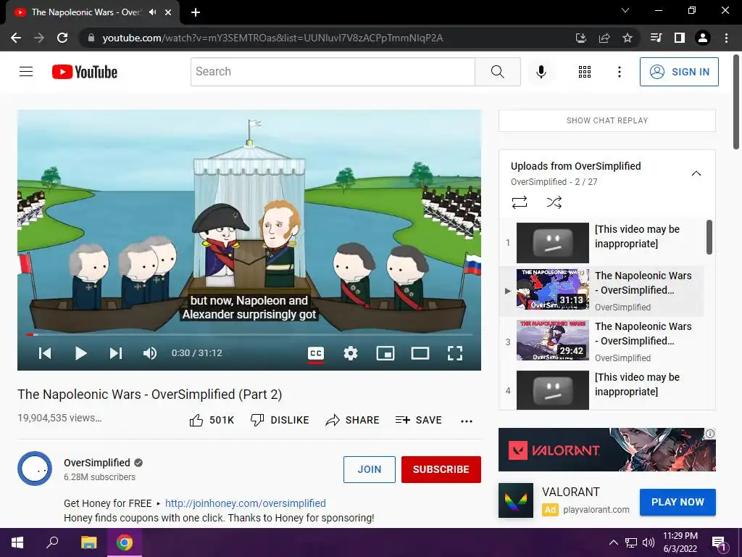The height and width of the screenshot is (557, 742).
Task: Play the paused video
Action: tap(81, 353)
